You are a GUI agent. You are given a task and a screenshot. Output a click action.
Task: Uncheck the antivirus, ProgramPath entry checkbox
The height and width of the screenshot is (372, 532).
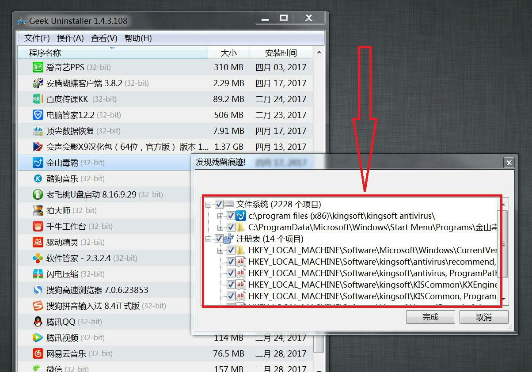(x=230, y=273)
